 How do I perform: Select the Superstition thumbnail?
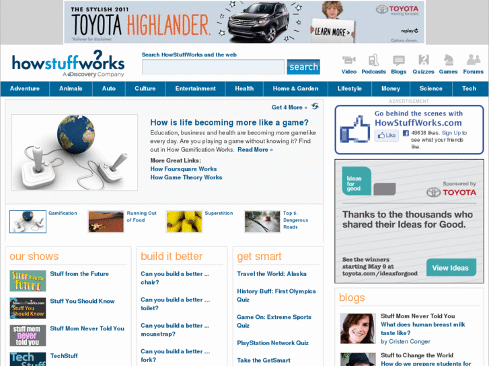(x=184, y=222)
